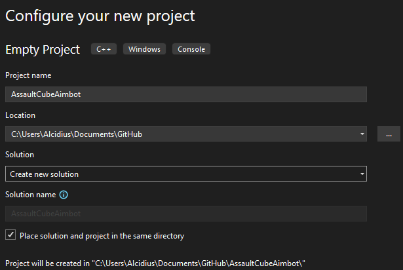This screenshot has width=403, height=270.
Task: Click the Solution name info icon
Action: click(64, 195)
